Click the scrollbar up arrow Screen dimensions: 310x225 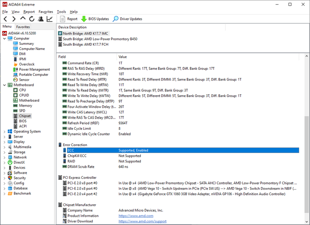[307, 56]
